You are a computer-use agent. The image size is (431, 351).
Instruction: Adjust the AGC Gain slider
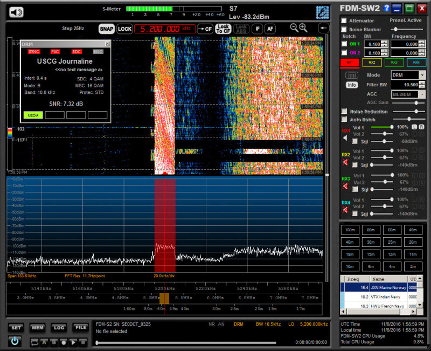click(x=409, y=102)
